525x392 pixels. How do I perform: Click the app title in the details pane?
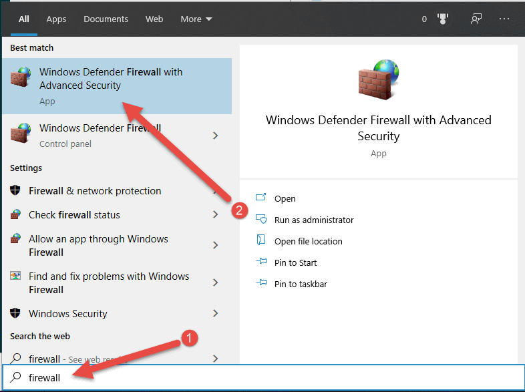(378, 128)
